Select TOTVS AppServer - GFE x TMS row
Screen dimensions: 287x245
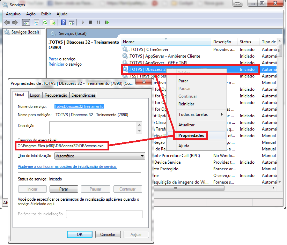199,62
